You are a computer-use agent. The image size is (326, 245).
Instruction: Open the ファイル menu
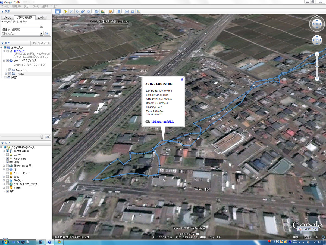coord(5,6)
